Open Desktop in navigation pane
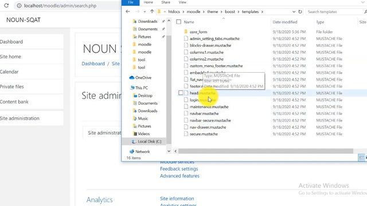Viewport: 367px width, 206px height. (143, 96)
